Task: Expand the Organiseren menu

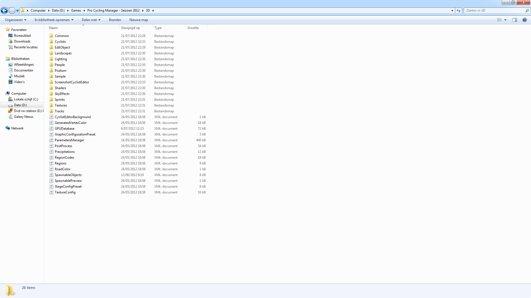Action: click(x=15, y=20)
